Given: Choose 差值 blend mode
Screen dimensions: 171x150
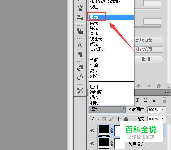Looking at the screenshot, I should (x=111, y=60).
